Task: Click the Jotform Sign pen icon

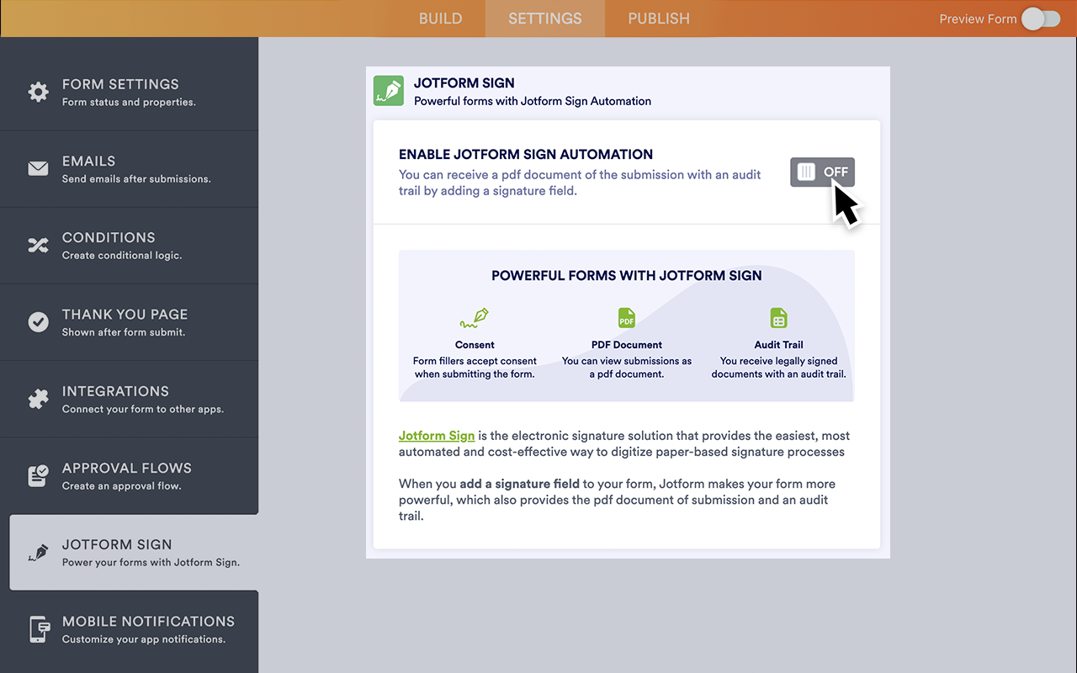Action: click(38, 552)
